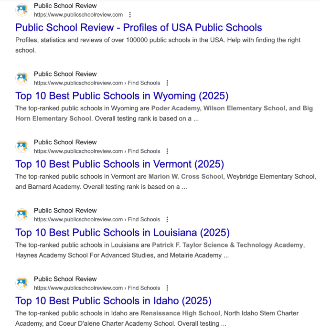The width and height of the screenshot is (321, 332).
Task: Open Public School Review Profiles of USA link
Action: 139,28
